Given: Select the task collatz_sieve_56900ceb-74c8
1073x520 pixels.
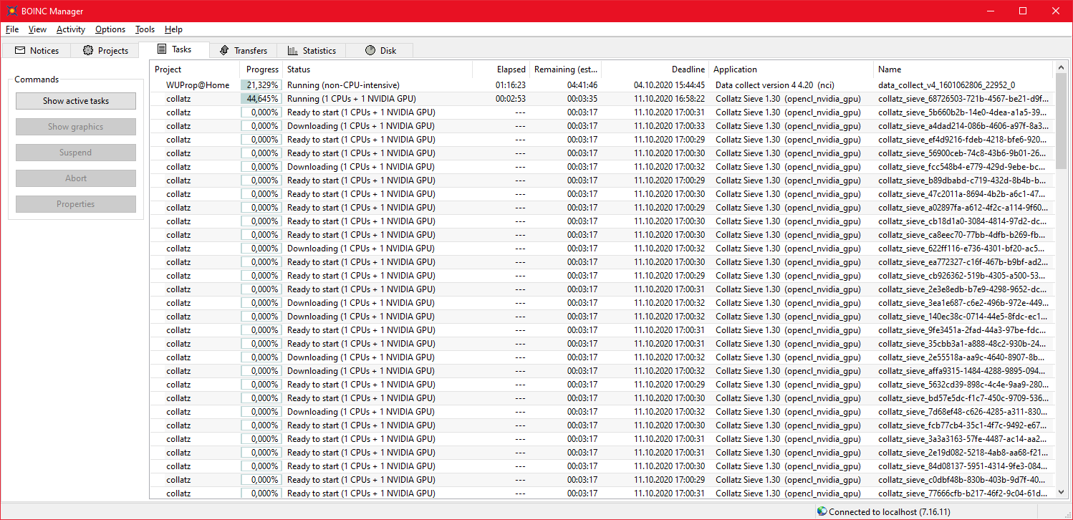Looking at the screenshot, I should pos(962,153).
